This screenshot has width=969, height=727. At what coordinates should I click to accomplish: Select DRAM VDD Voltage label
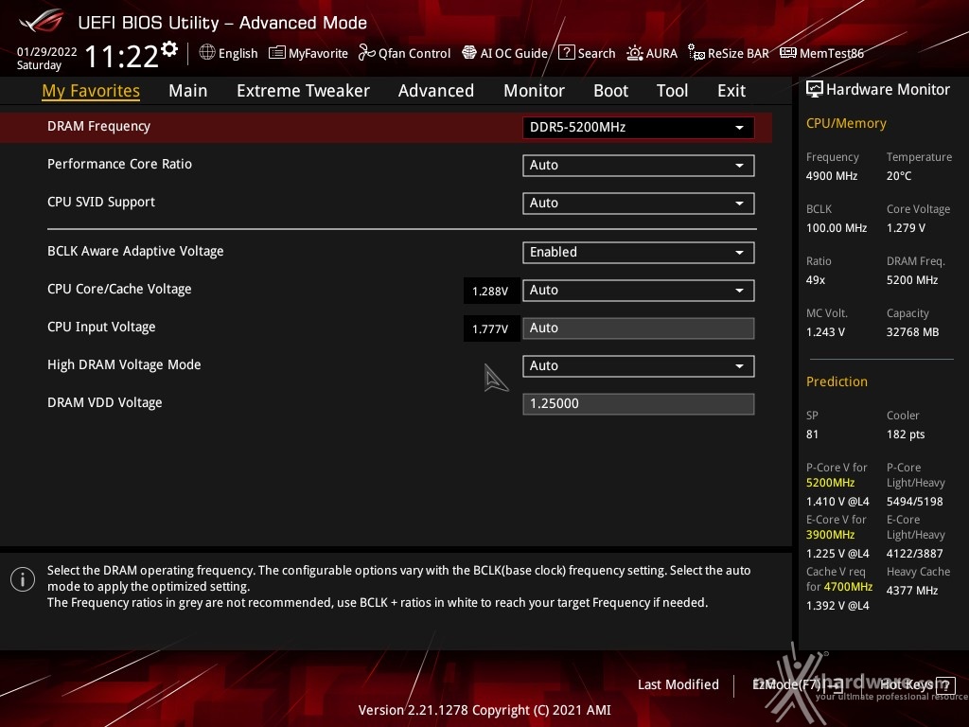[104, 402]
